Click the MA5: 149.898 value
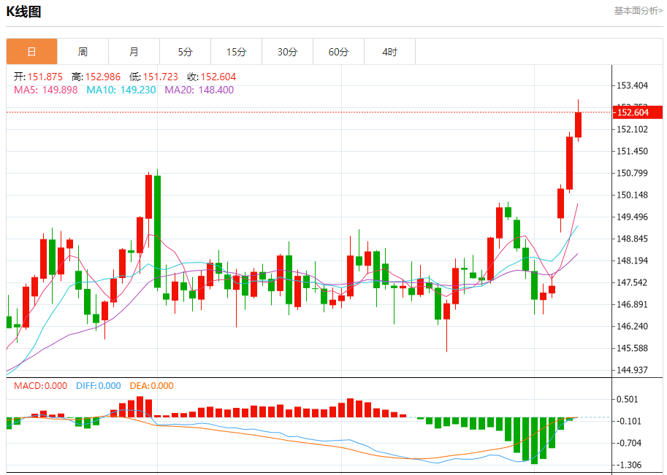The image size is (667, 475). click(x=46, y=90)
